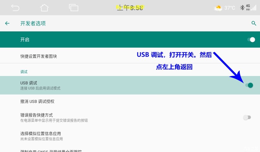Go back using the Developer options arrow
Image resolution: width=260 pixels, height=152 pixels.
7,23
